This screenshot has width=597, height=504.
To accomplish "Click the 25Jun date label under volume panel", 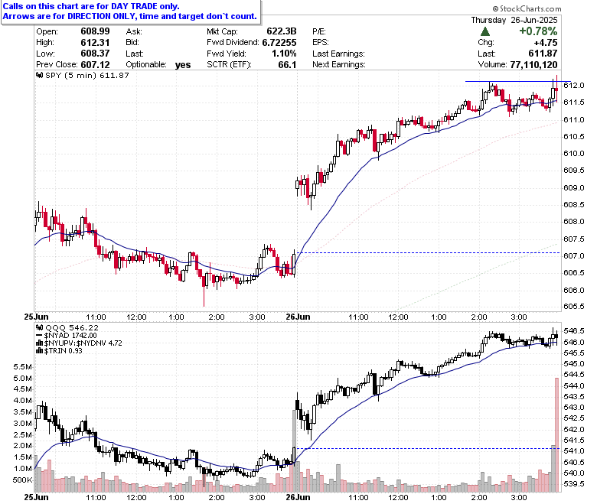I will [x=36, y=497].
